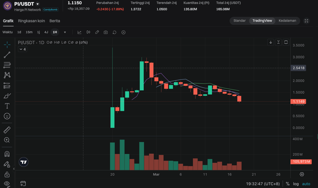Viewport: 318px width, 188px height.
Task: Hide all drawings with eye icon
Action: point(7,184)
